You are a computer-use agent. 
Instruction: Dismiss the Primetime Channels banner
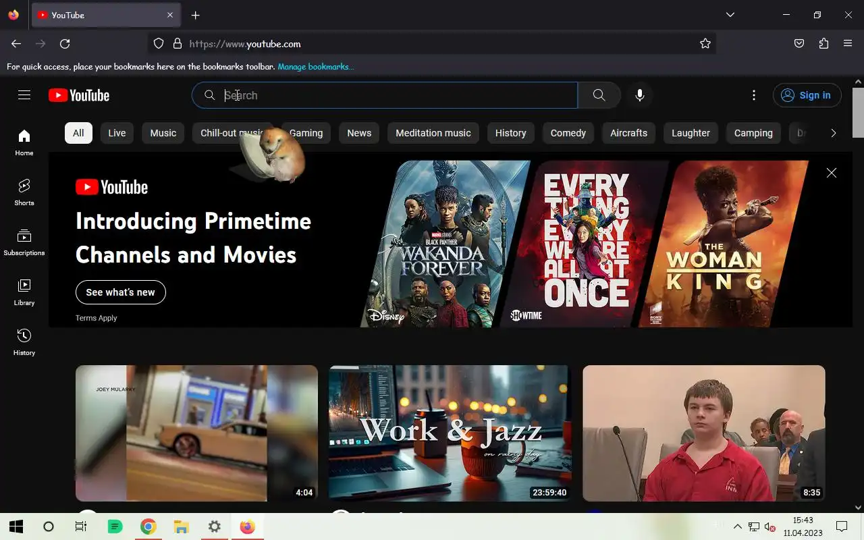832,173
